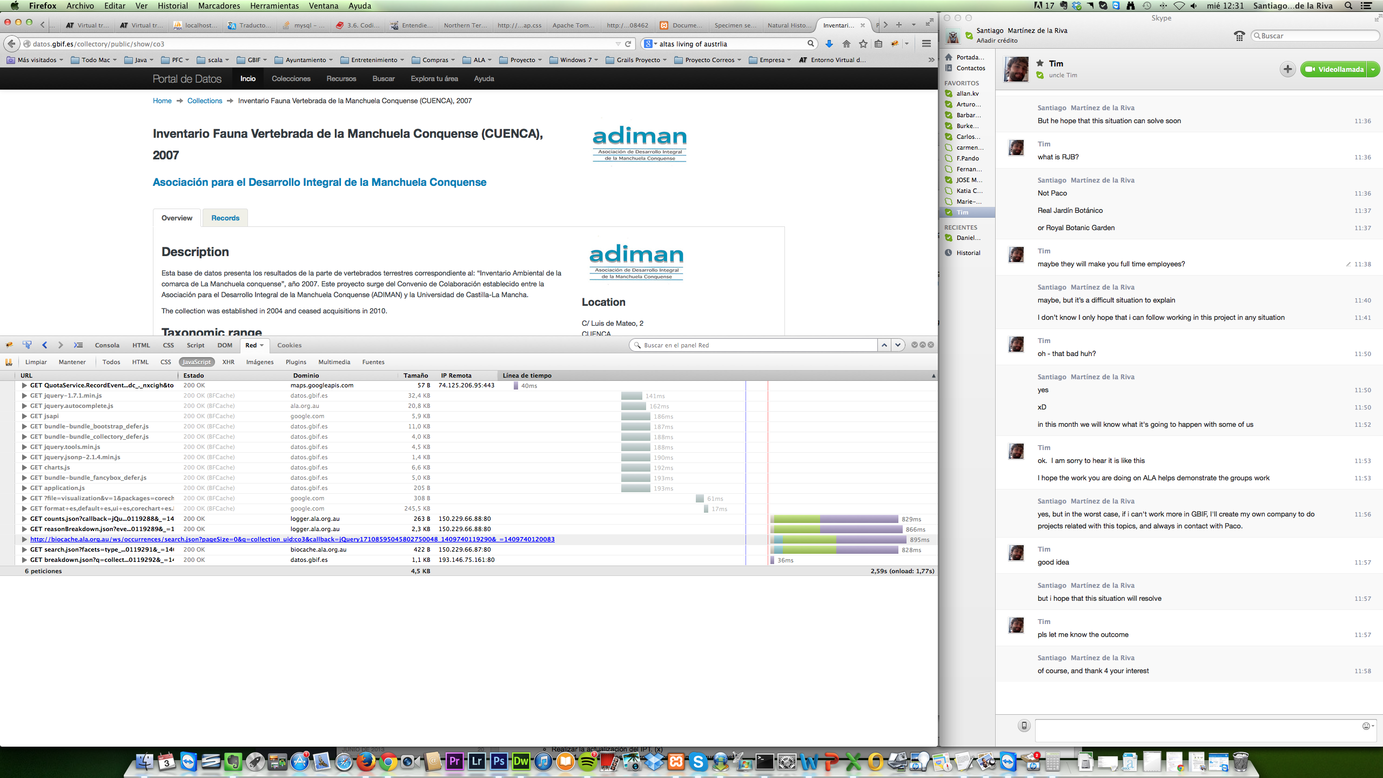Start a Videollamada with Tim
This screenshot has width=1383, height=778.
1333,69
